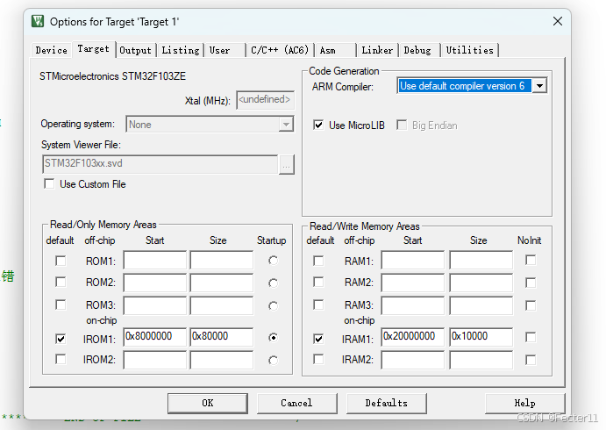
Task: Select ROM2 as Startup region
Action: [x=274, y=283]
